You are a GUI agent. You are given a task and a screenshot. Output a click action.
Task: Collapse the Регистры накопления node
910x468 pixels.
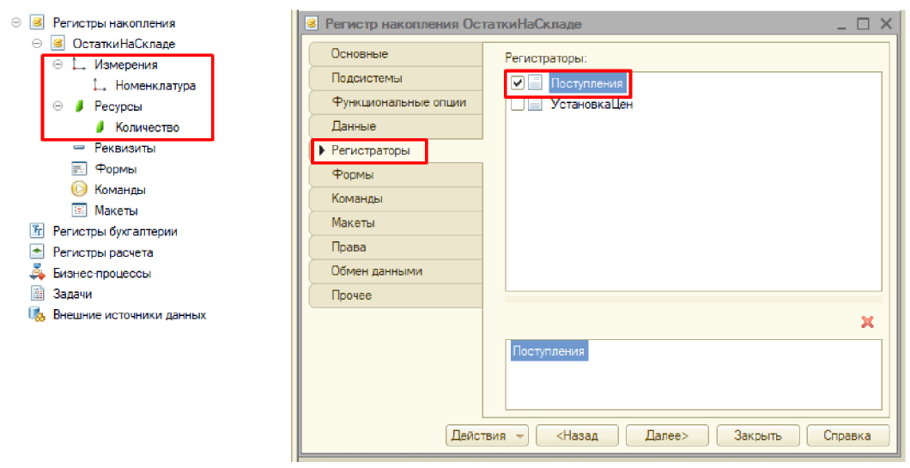point(16,22)
